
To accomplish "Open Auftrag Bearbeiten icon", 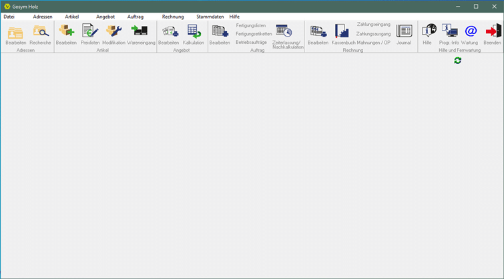I will pyautogui.click(x=220, y=31).
